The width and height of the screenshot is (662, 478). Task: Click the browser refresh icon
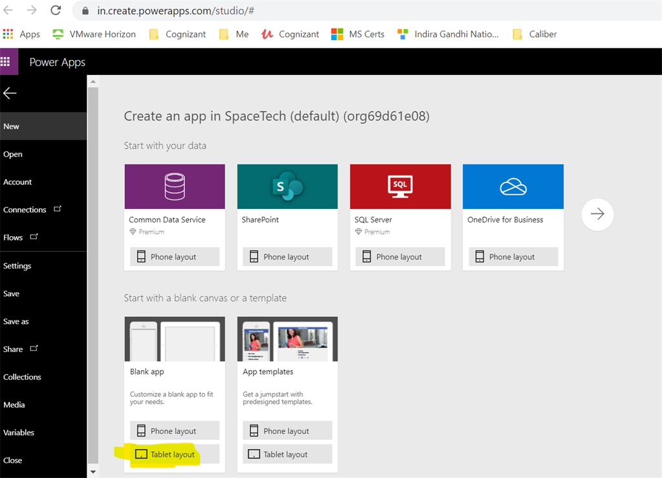pyautogui.click(x=56, y=10)
